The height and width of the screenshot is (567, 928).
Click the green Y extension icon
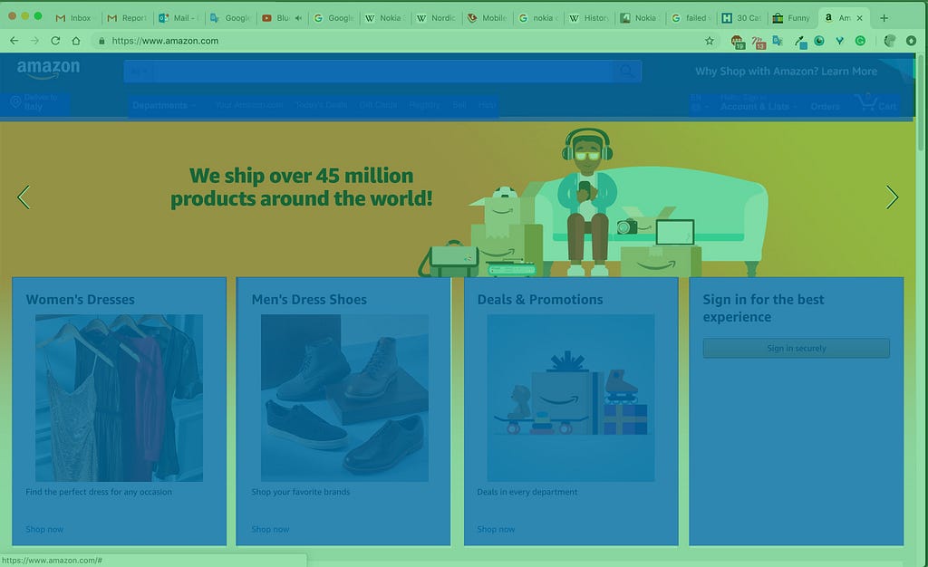click(x=839, y=41)
